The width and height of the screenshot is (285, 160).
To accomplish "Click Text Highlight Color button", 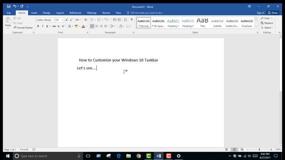I will point(77,26).
